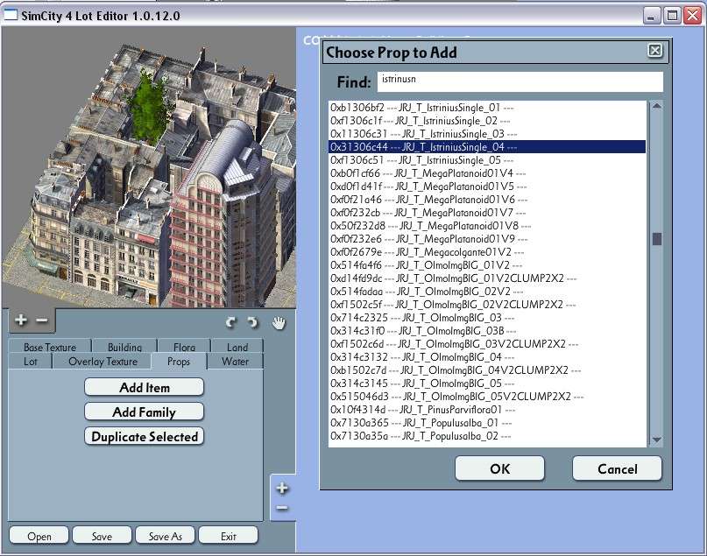This screenshot has width=707, height=556.
Task: Maximize the SimCity 4 Lot Editor window
Action: pyautogui.click(x=671, y=16)
